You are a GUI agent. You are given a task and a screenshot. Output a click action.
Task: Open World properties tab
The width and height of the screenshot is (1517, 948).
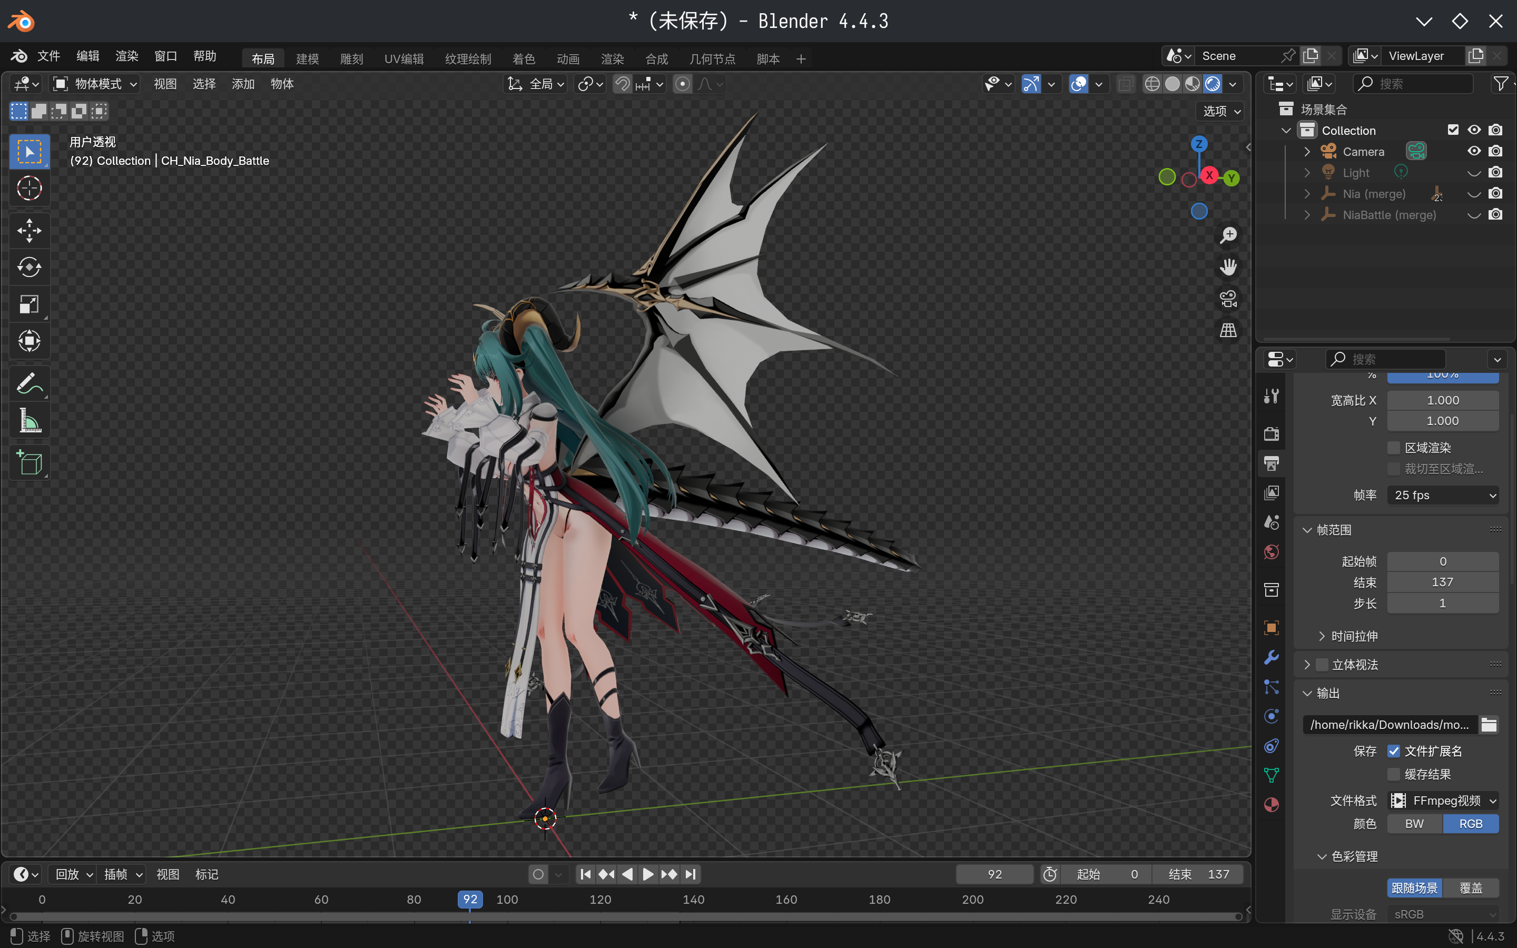tap(1271, 552)
